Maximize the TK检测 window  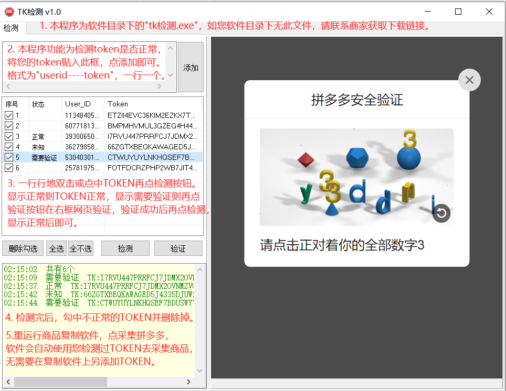(458, 12)
